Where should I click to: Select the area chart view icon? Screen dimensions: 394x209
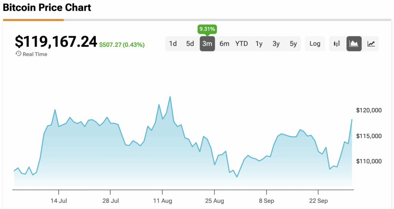click(354, 44)
